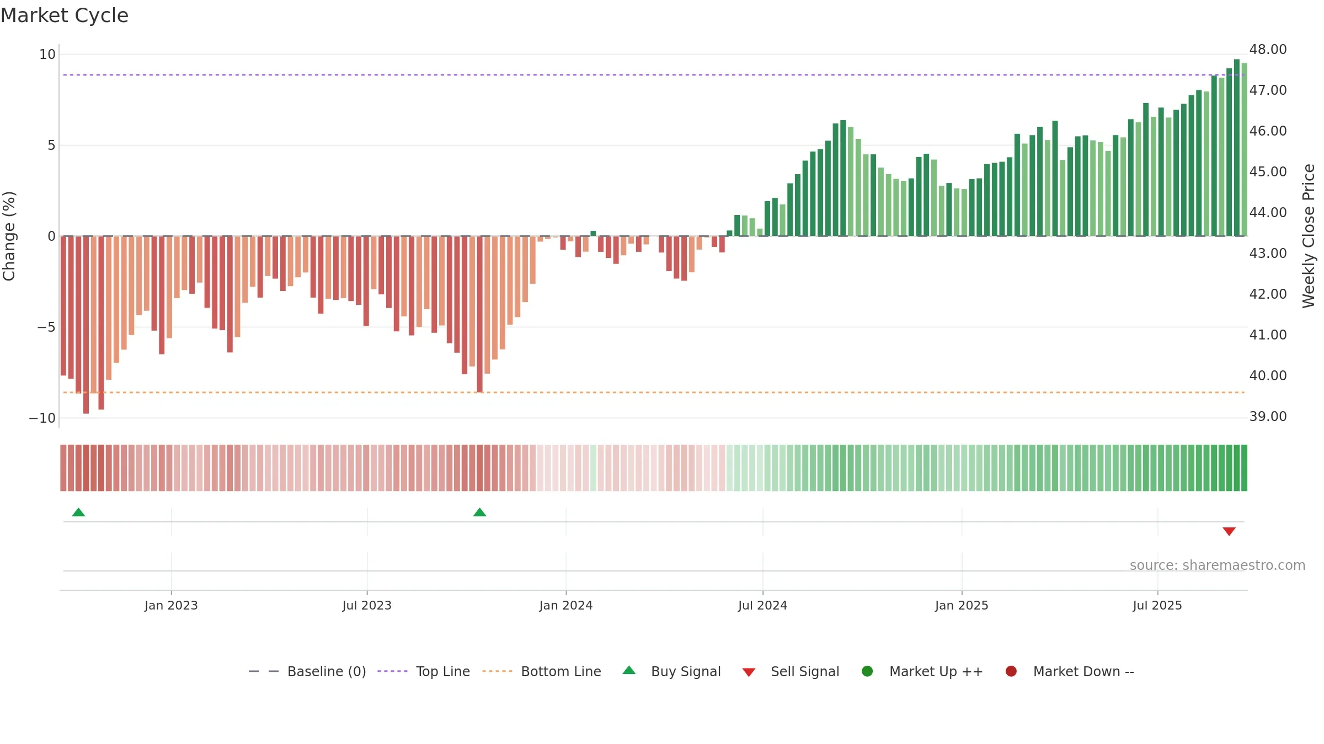Toggle the Top Line legend entry

424,671
